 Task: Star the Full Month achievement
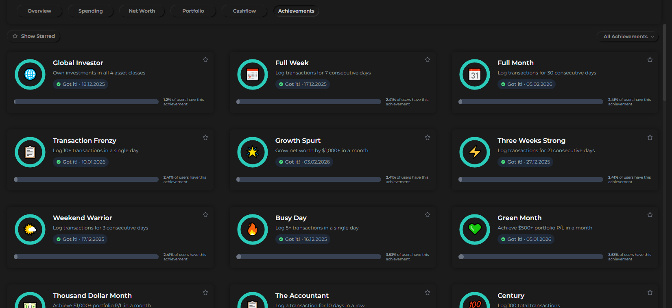point(650,60)
